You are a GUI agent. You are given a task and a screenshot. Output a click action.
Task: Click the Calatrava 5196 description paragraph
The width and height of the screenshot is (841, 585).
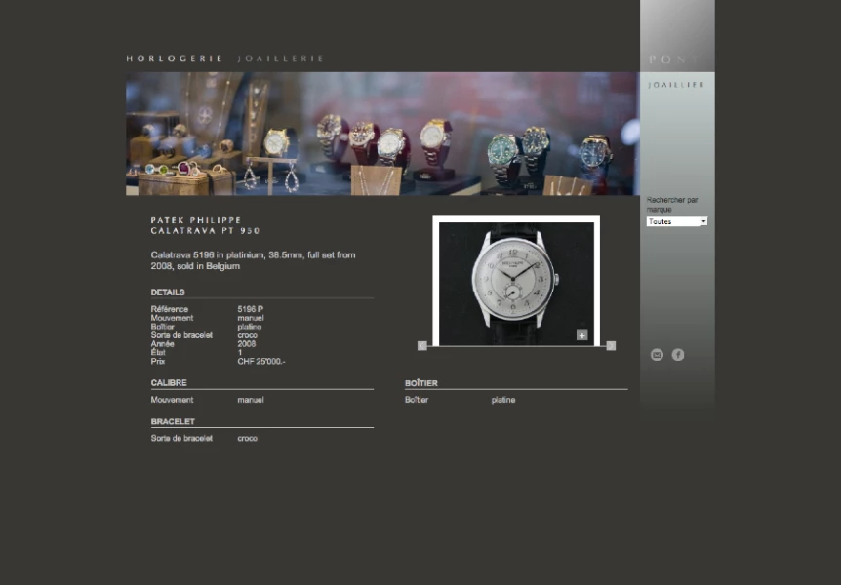pos(253,260)
